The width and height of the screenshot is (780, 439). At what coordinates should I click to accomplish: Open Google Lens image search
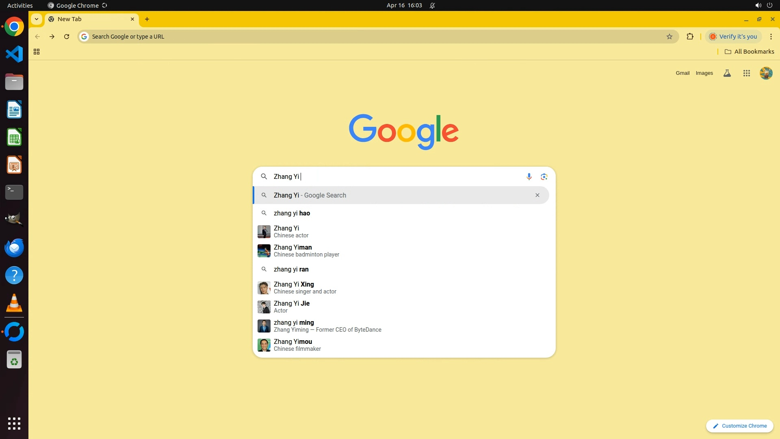click(x=544, y=176)
